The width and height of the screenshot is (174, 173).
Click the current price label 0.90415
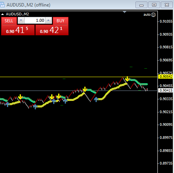pyautogui.click(x=166, y=91)
